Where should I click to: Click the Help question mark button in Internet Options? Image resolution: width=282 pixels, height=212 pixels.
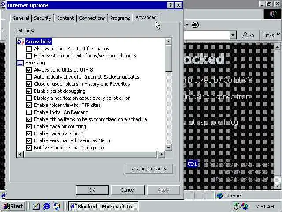(x=170, y=5)
